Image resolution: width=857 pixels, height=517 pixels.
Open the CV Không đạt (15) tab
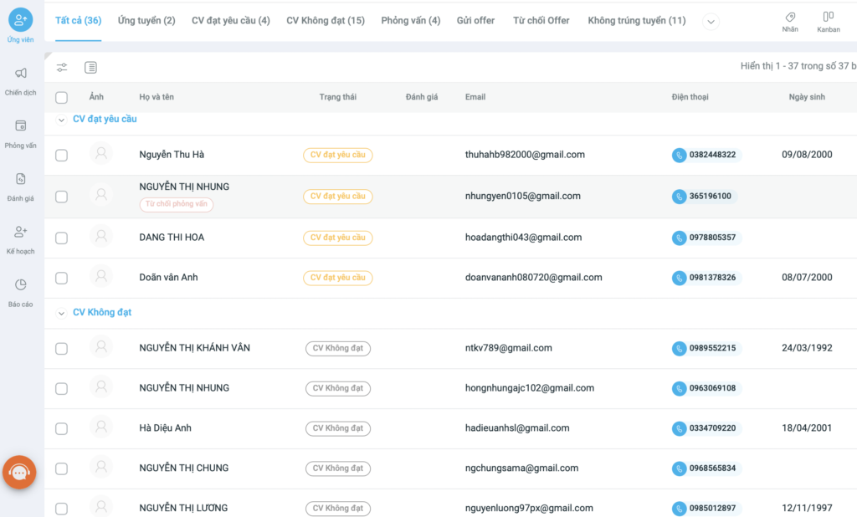tap(326, 20)
